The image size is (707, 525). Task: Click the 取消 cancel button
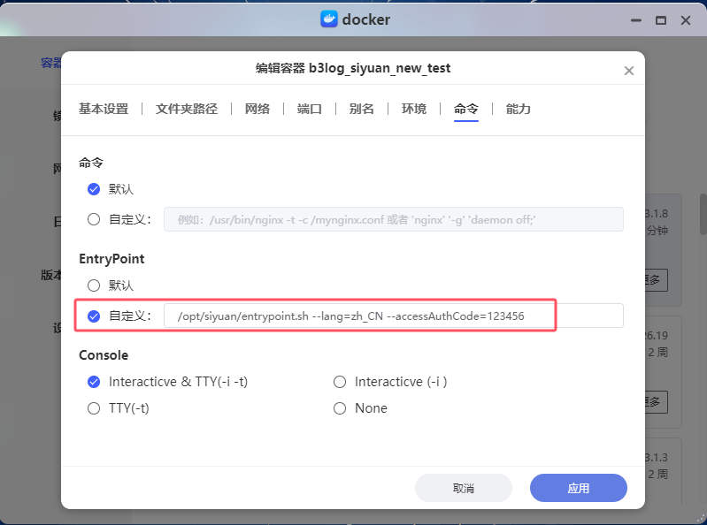[x=464, y=488]
